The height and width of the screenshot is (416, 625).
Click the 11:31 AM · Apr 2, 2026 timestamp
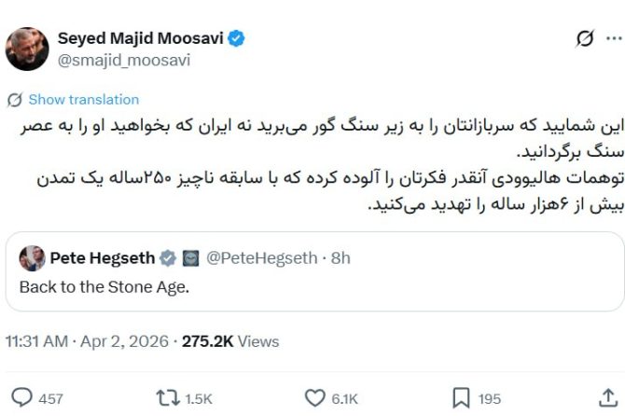pos(89,341)
